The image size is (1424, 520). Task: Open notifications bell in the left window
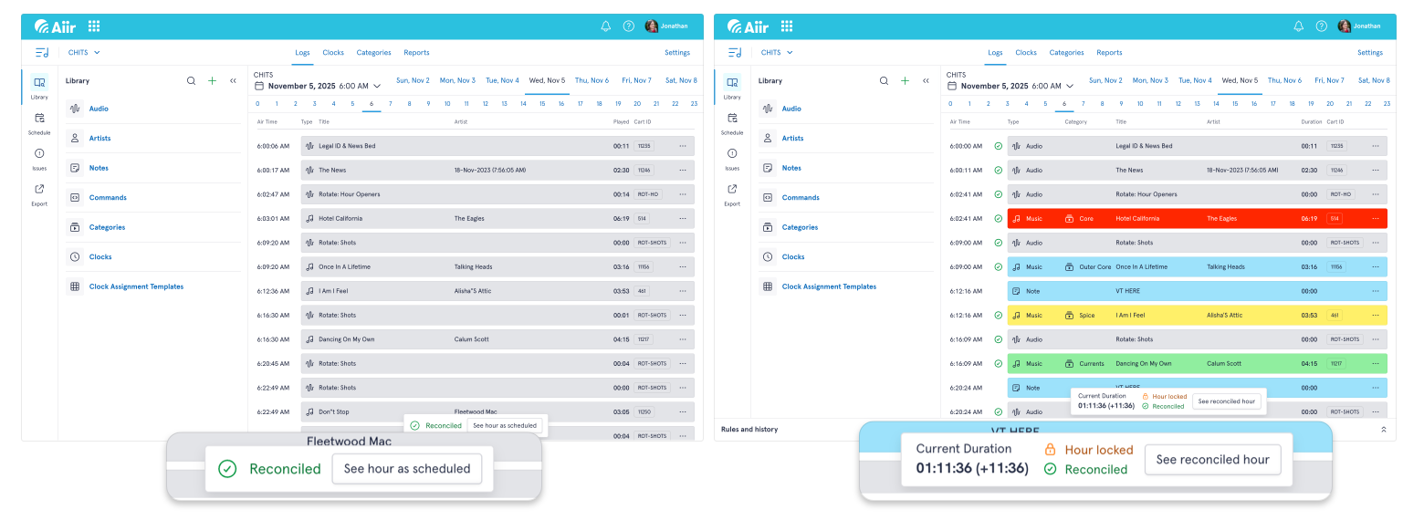point(605,26)
